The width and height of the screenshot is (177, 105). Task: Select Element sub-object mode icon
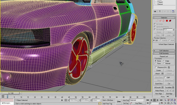point(170,21)
